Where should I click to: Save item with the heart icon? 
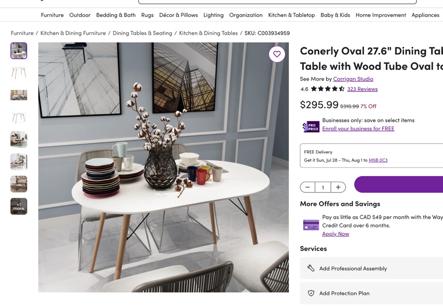(277, 54)
